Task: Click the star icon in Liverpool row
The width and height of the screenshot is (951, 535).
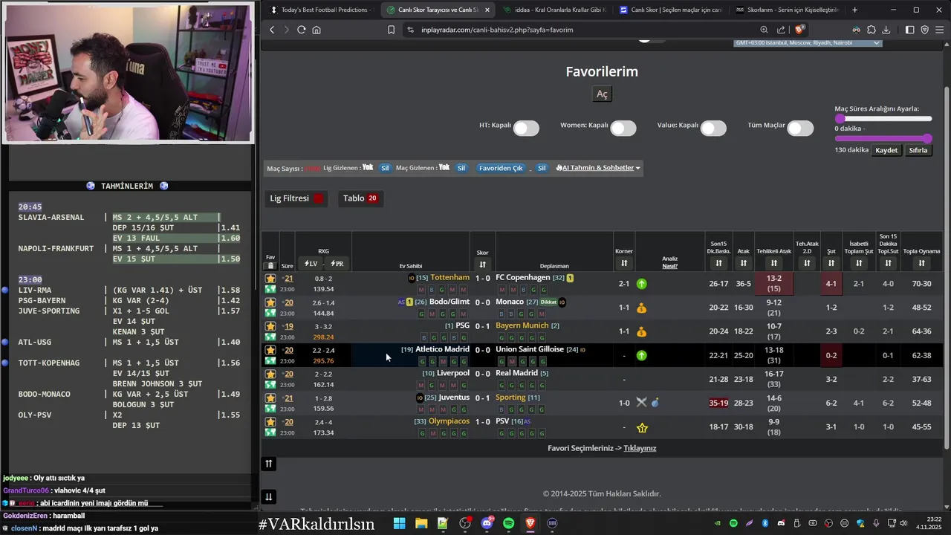Action: pyautogui.click(x=270, y=374)
